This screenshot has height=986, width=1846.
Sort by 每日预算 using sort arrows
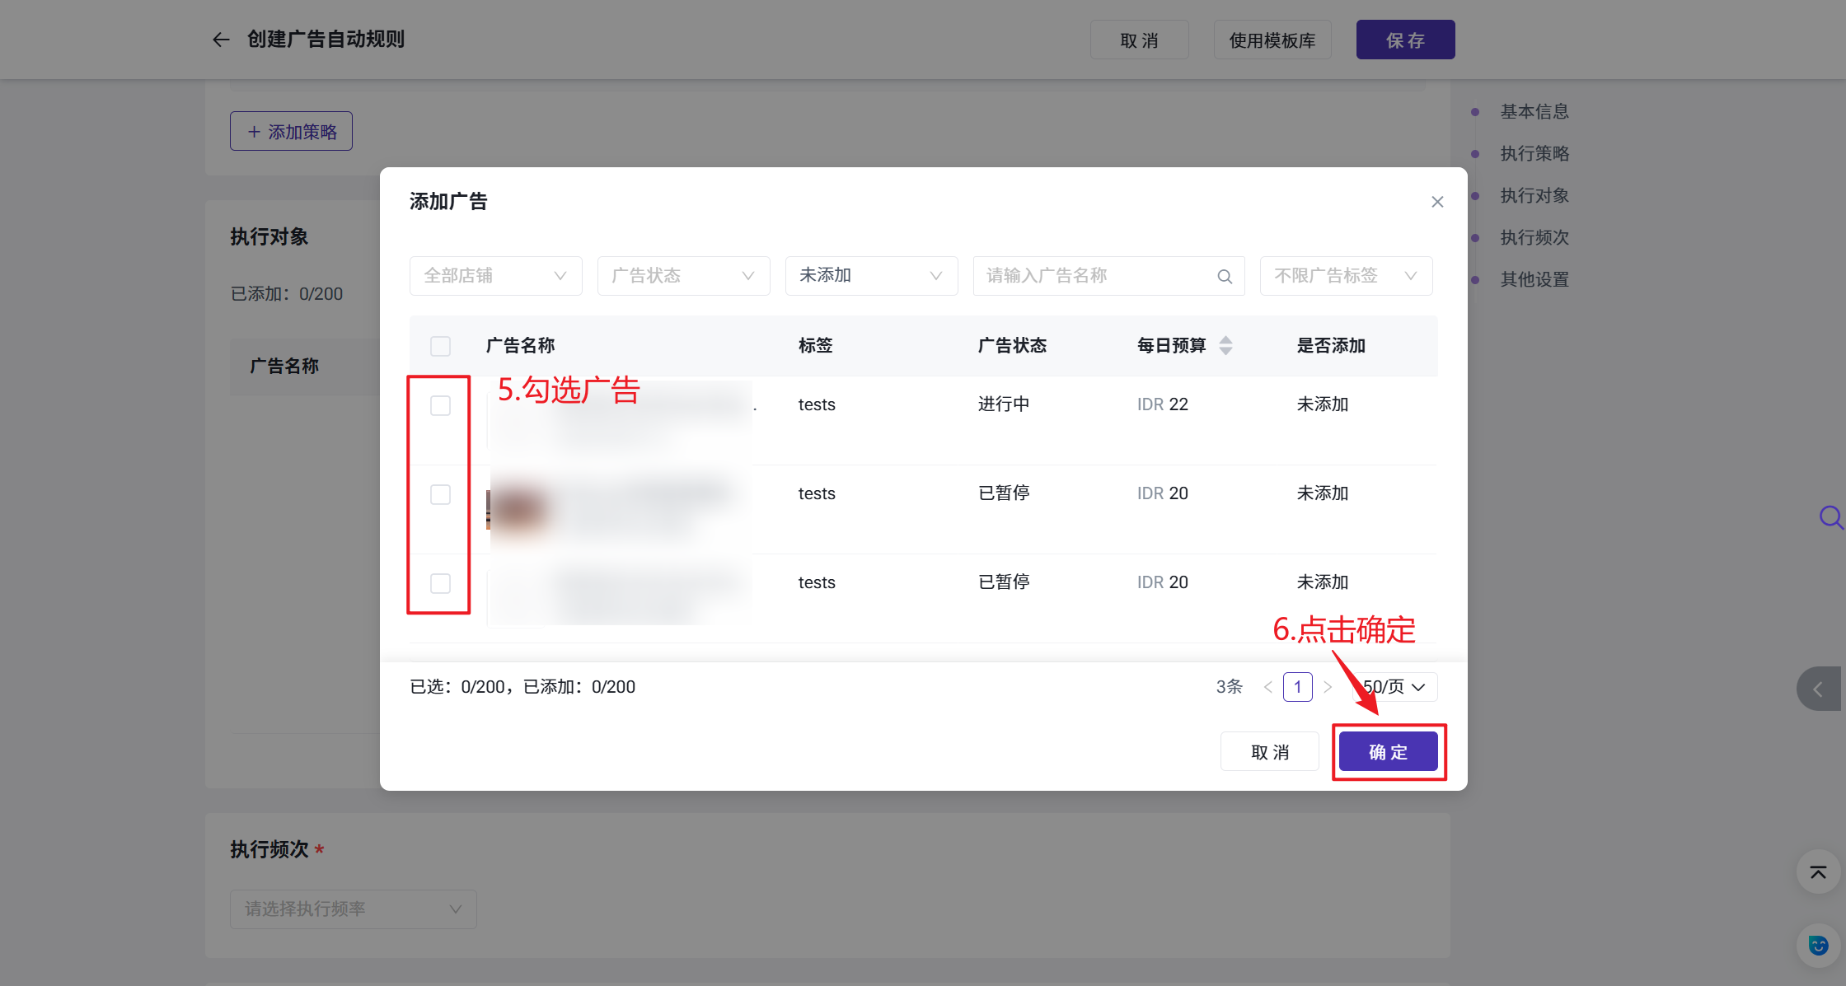1225,346
